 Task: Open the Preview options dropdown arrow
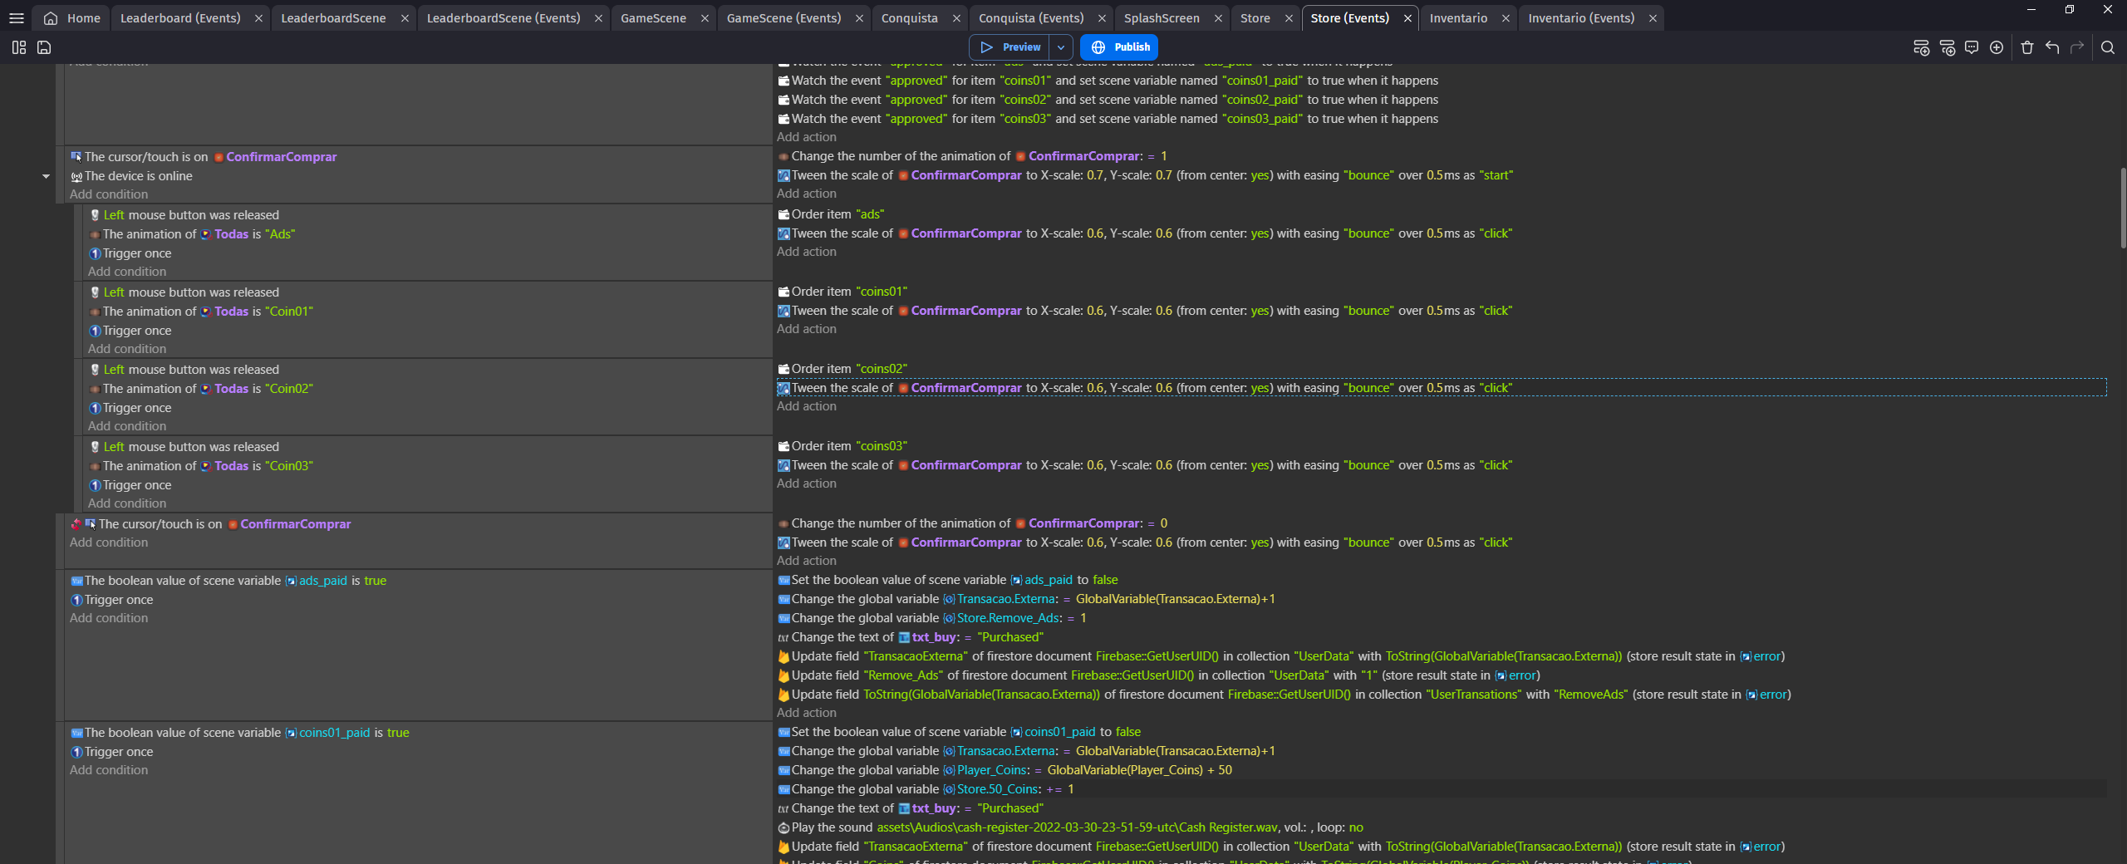[x=1061, y=47]
